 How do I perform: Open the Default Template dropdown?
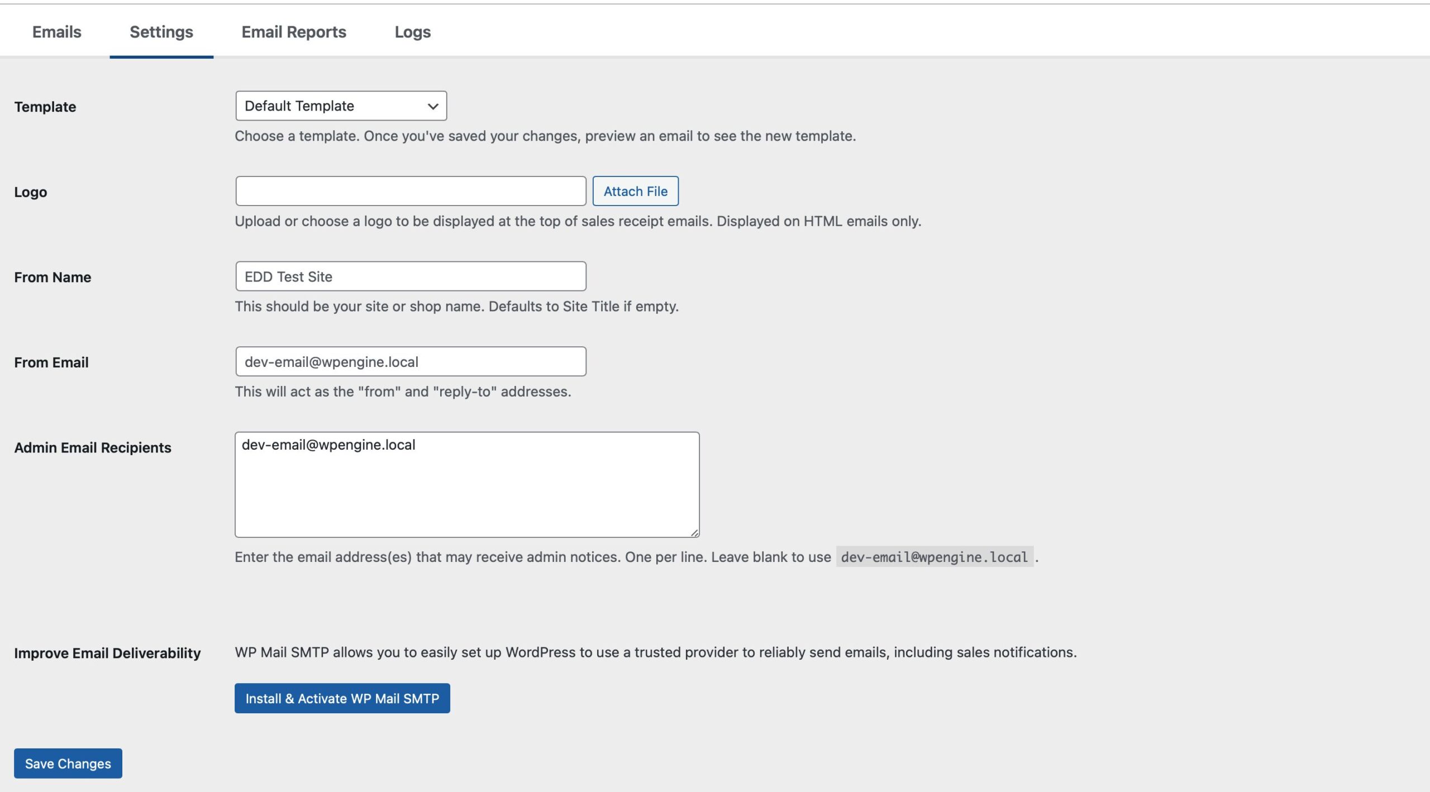[330, 106]
